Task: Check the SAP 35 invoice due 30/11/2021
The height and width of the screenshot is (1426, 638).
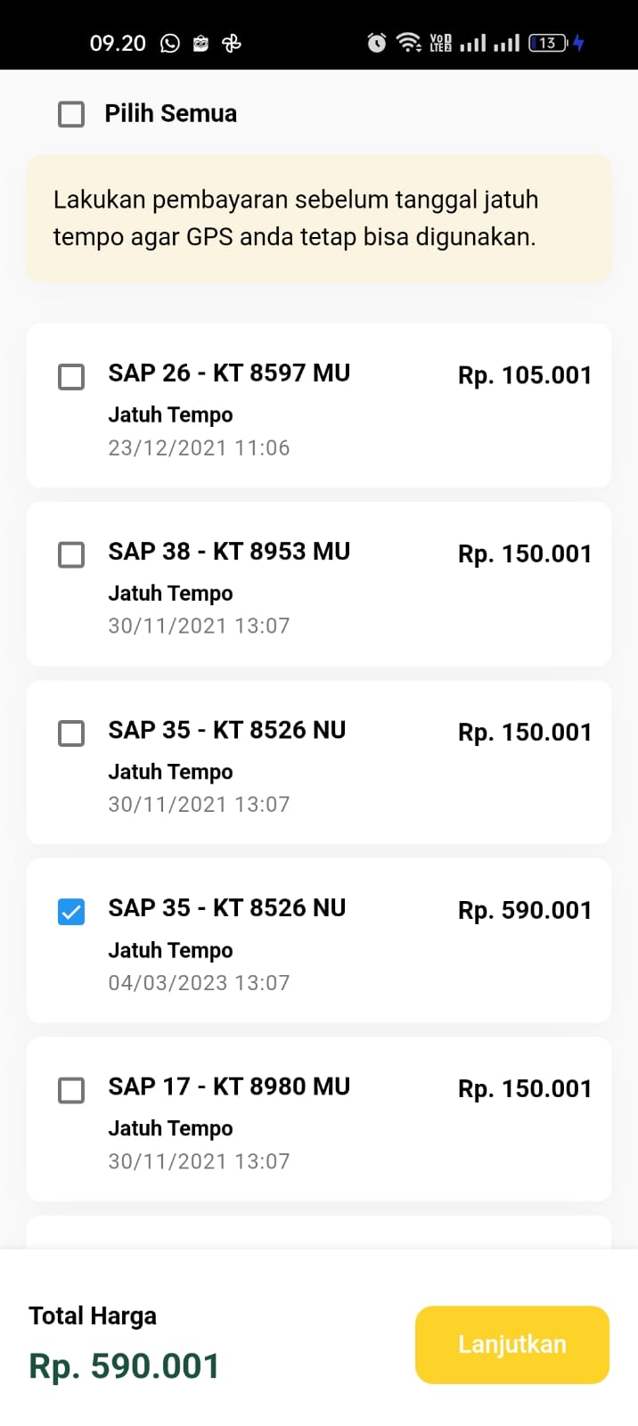Action: click(71, 733)
